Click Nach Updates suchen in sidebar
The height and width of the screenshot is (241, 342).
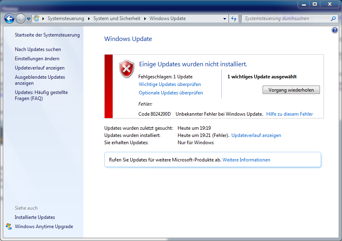[38, 49]
